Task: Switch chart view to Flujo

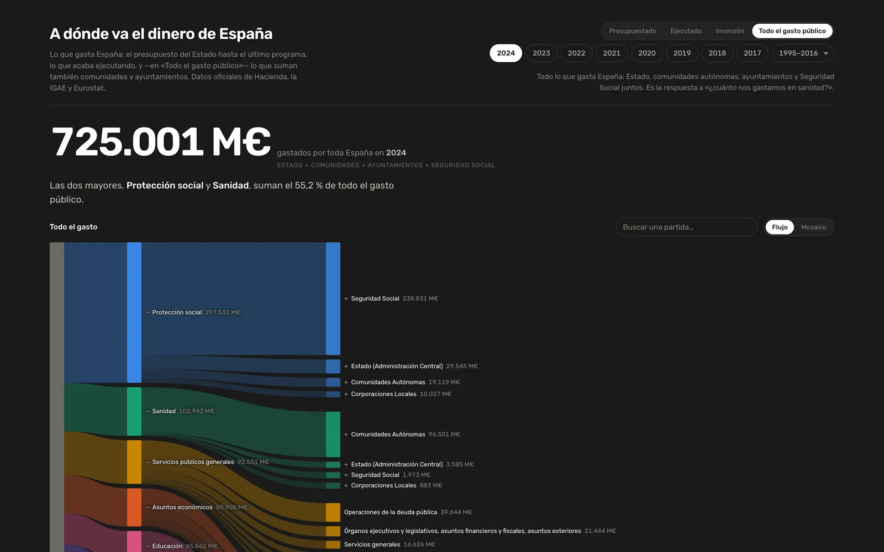Action: pos(780,227)
